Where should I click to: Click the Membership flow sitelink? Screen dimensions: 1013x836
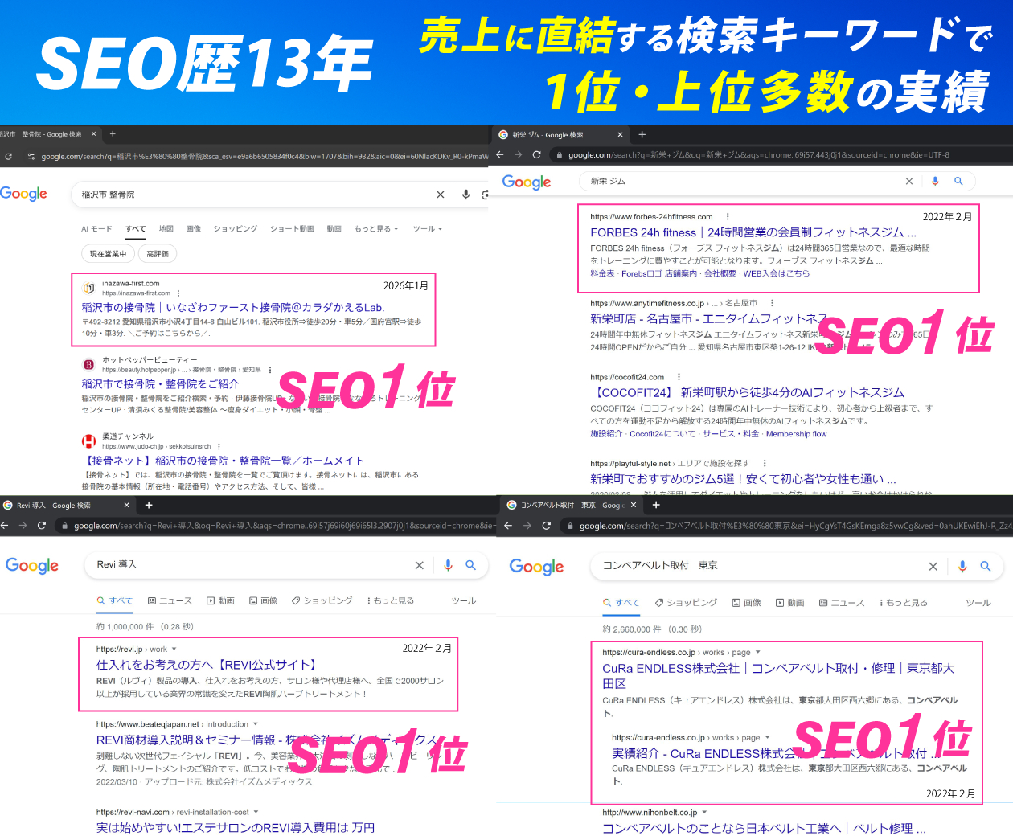[x=796, y=434]
